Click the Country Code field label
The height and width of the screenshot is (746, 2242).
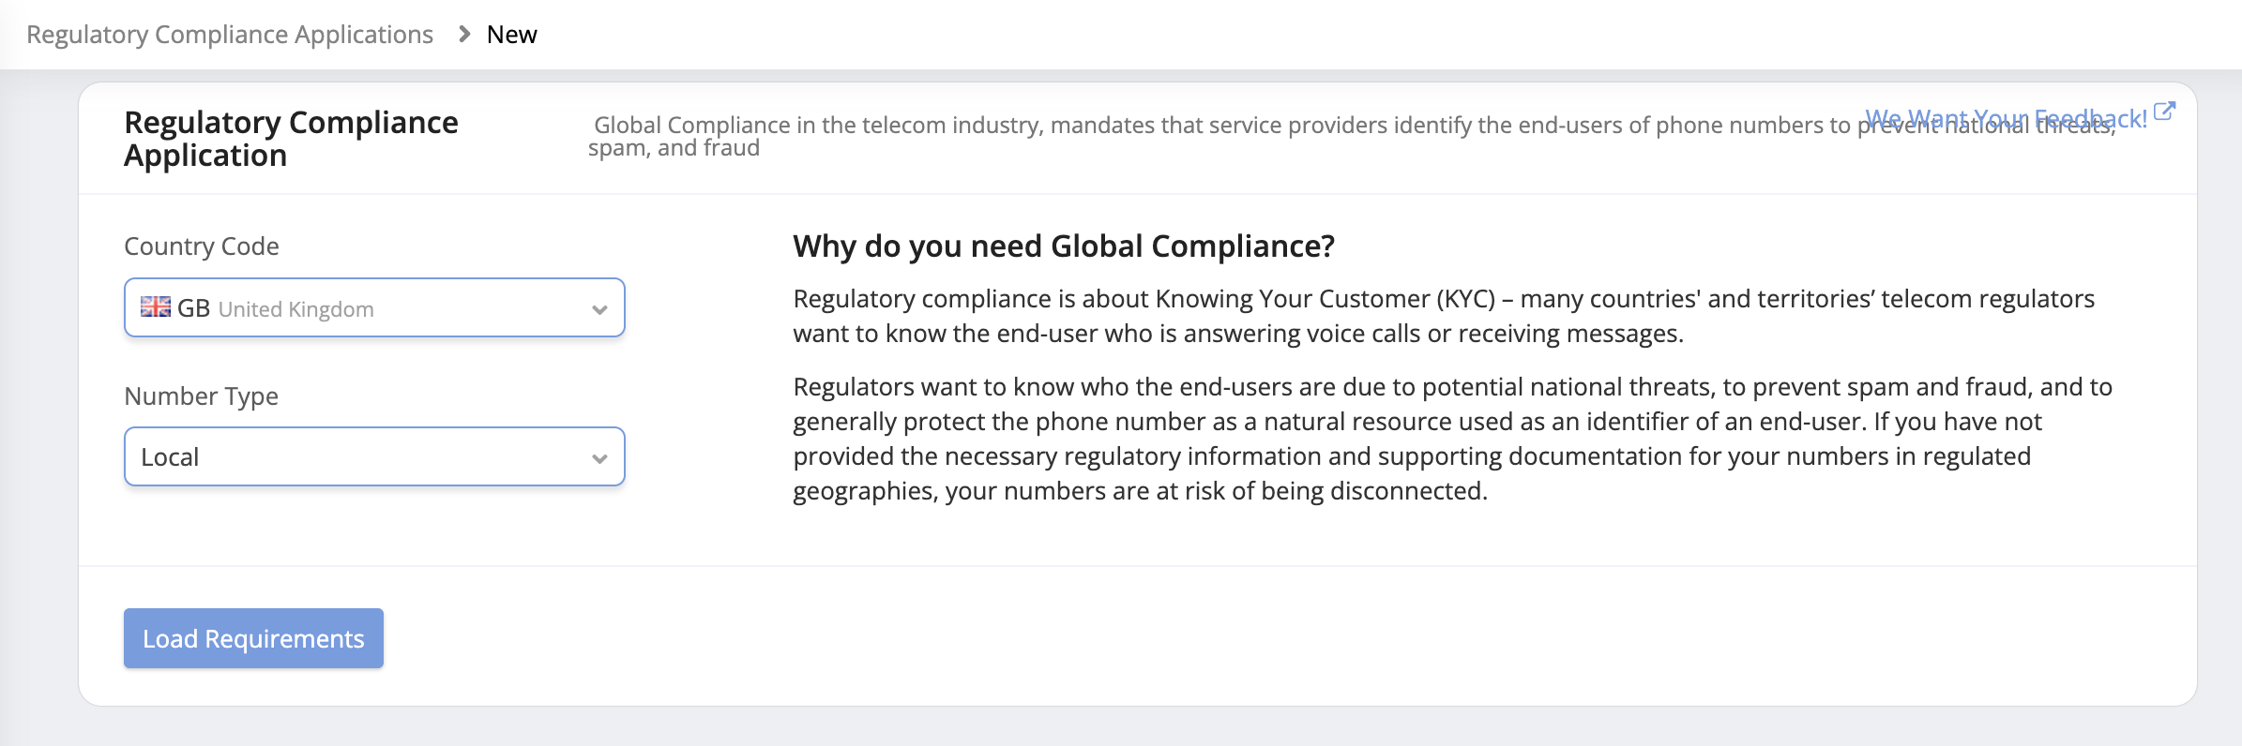[x=202, y=246]
